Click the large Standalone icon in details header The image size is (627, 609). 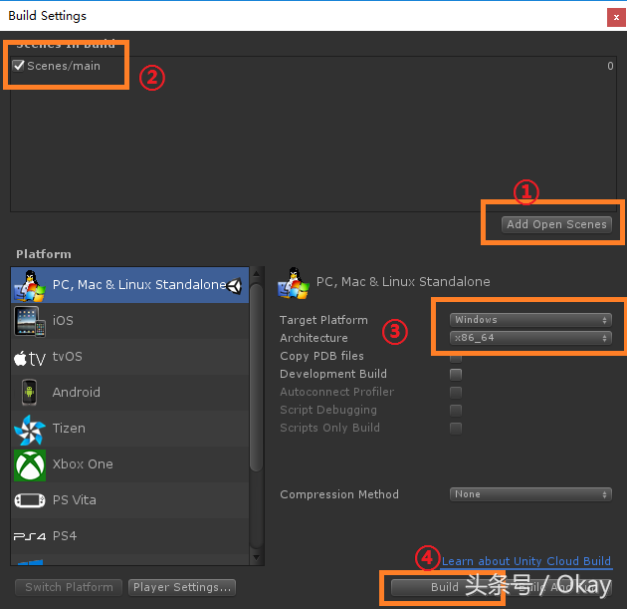[x=294, y=283]
